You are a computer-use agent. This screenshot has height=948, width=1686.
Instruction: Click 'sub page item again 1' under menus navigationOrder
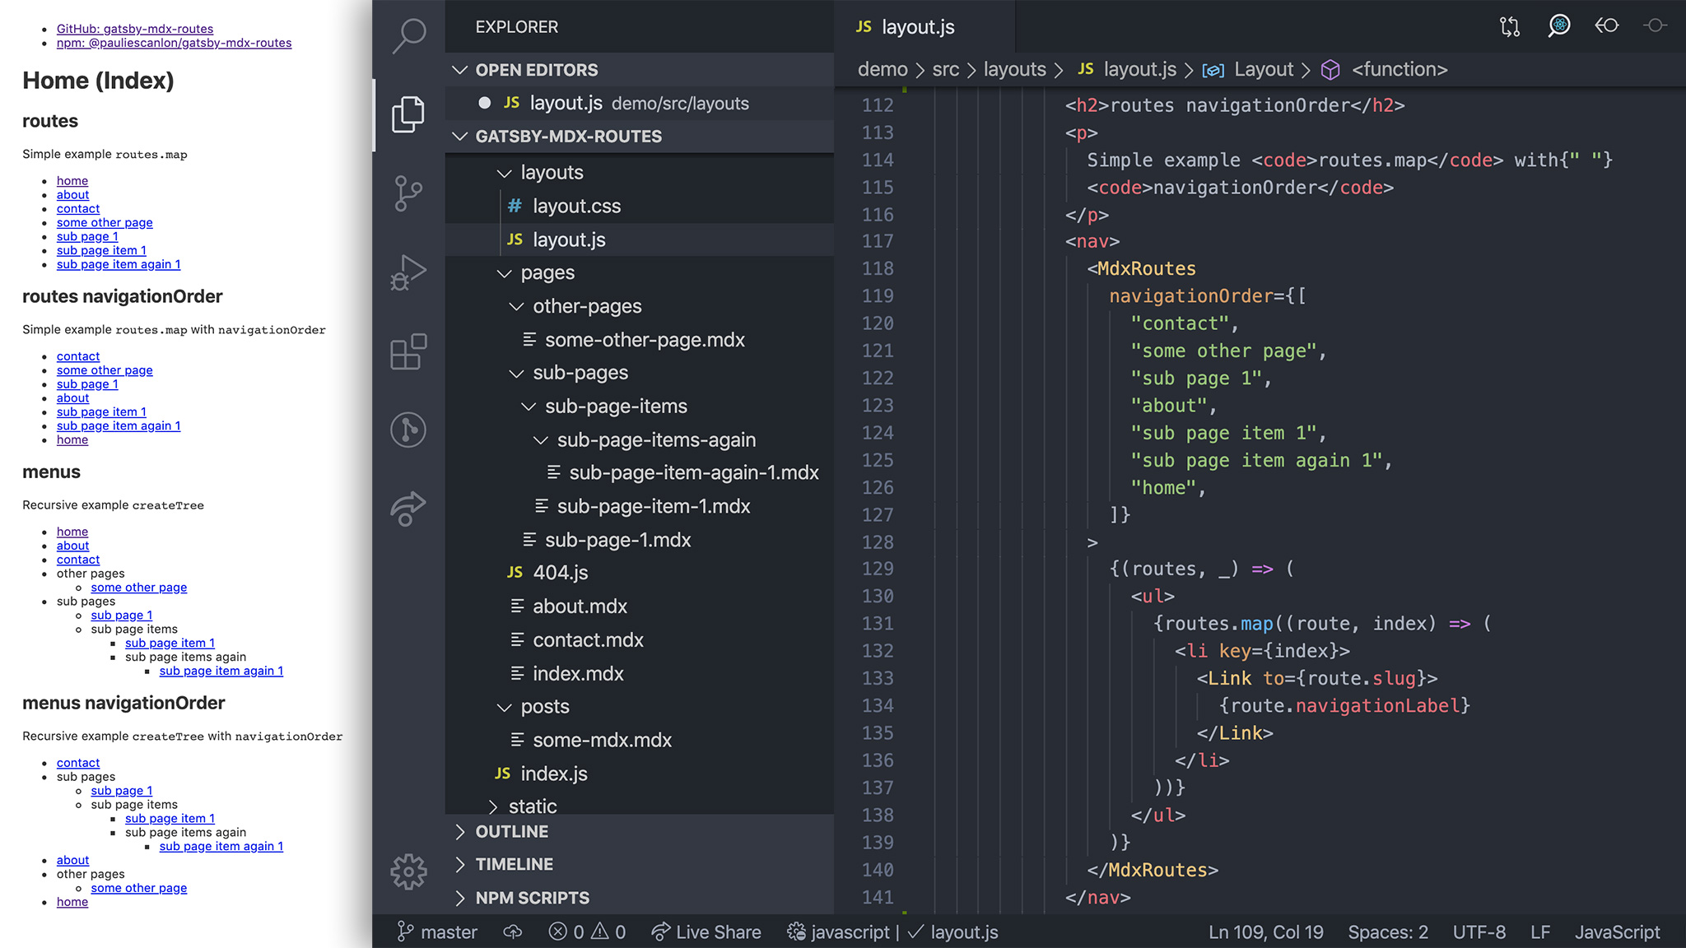pos(221,847)
